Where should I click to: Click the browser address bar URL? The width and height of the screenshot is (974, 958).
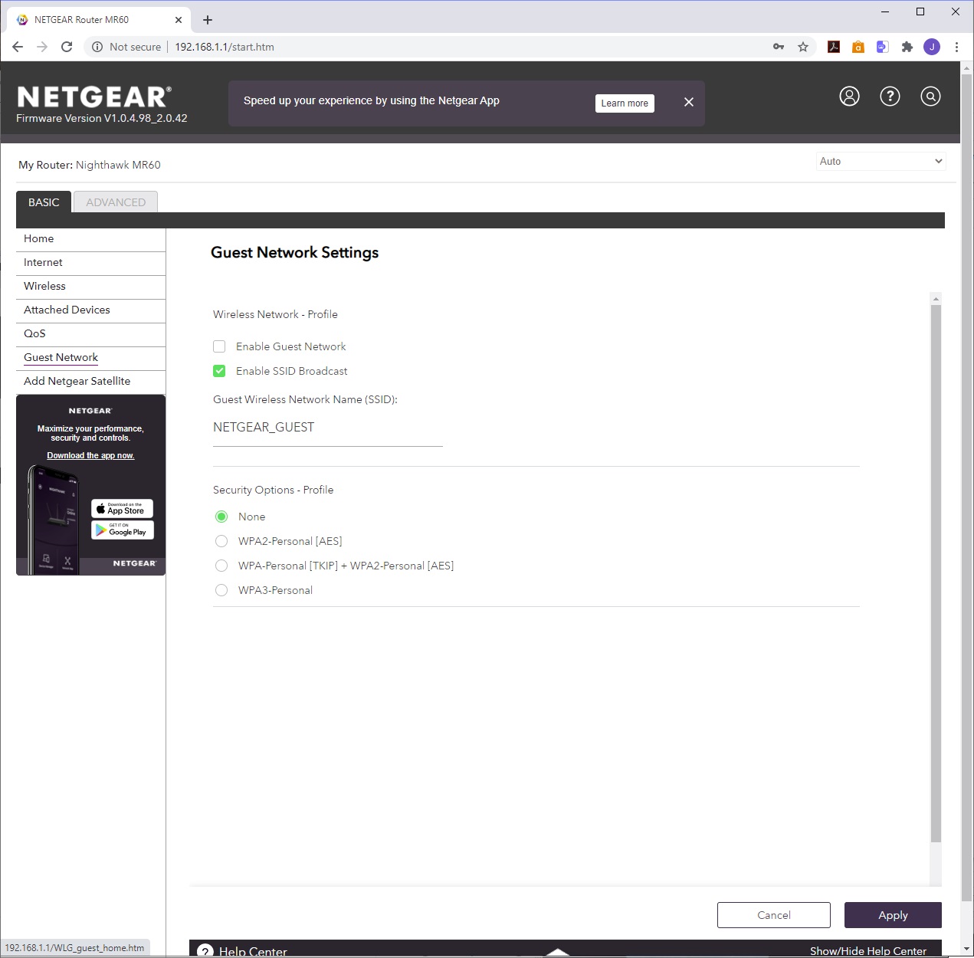click(225, 47)
